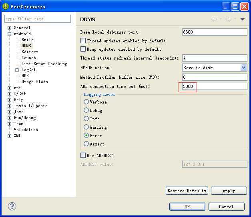Open the view menu triangle in DDMS header

pos(242,19)
